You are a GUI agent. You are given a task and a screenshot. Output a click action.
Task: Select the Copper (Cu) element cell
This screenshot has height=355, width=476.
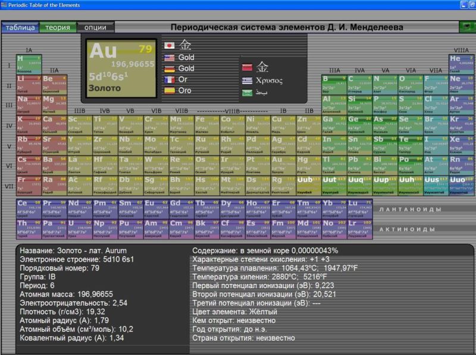point(283,125)
